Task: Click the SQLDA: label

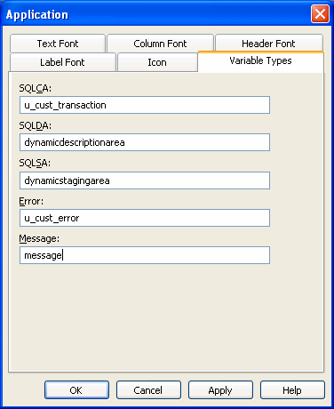Action: [x=35, y=125]
